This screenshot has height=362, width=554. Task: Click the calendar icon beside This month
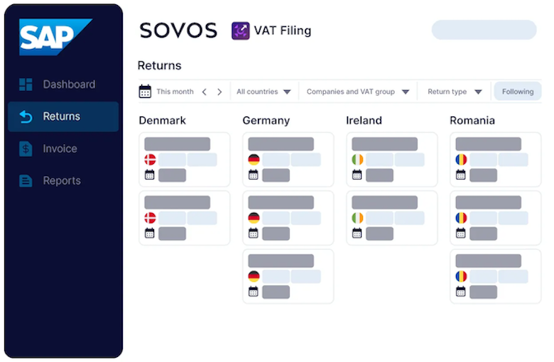(x=145, y=92)
